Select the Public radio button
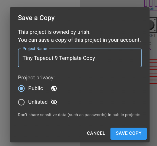 [x=21, y=88]
